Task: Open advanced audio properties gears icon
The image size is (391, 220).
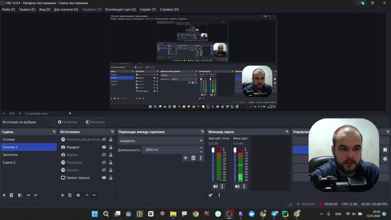Action: coord(210,195)
